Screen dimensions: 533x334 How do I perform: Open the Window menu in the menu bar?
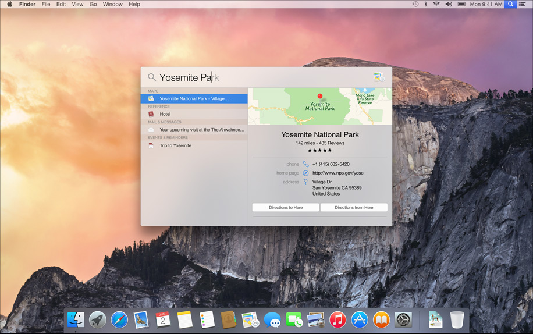(x=112, y=4)
